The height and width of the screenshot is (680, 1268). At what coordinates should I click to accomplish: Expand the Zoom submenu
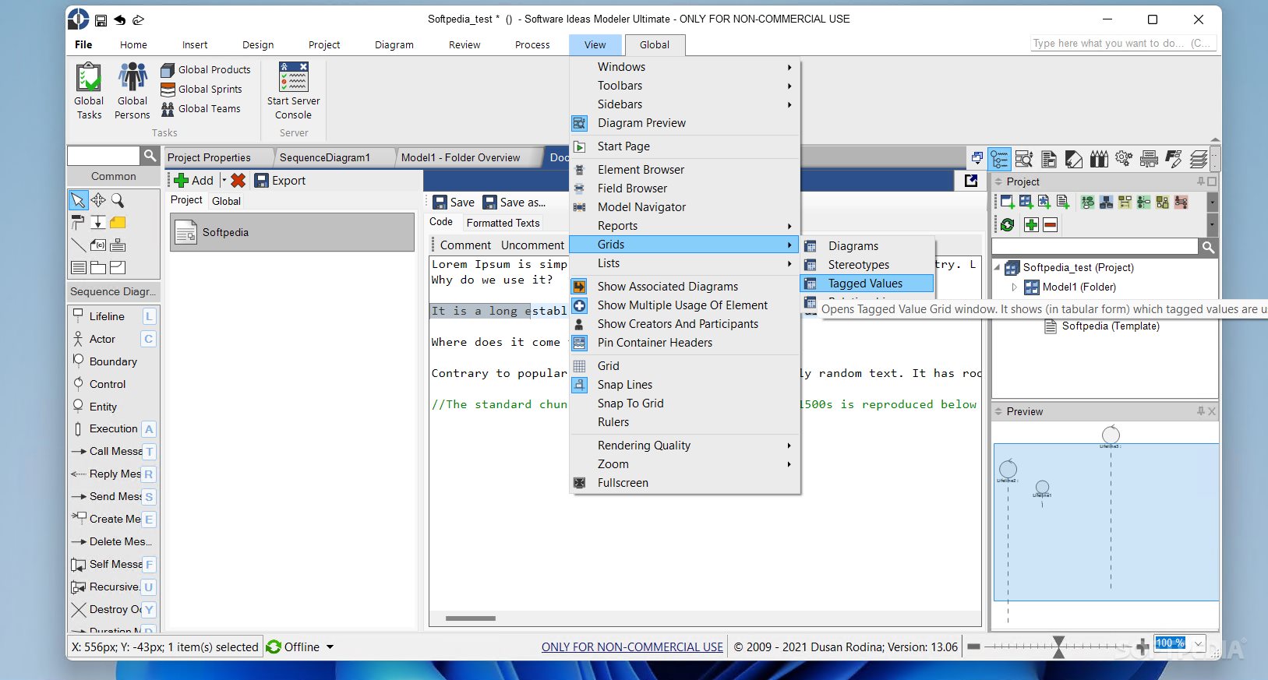coord(685,464)
